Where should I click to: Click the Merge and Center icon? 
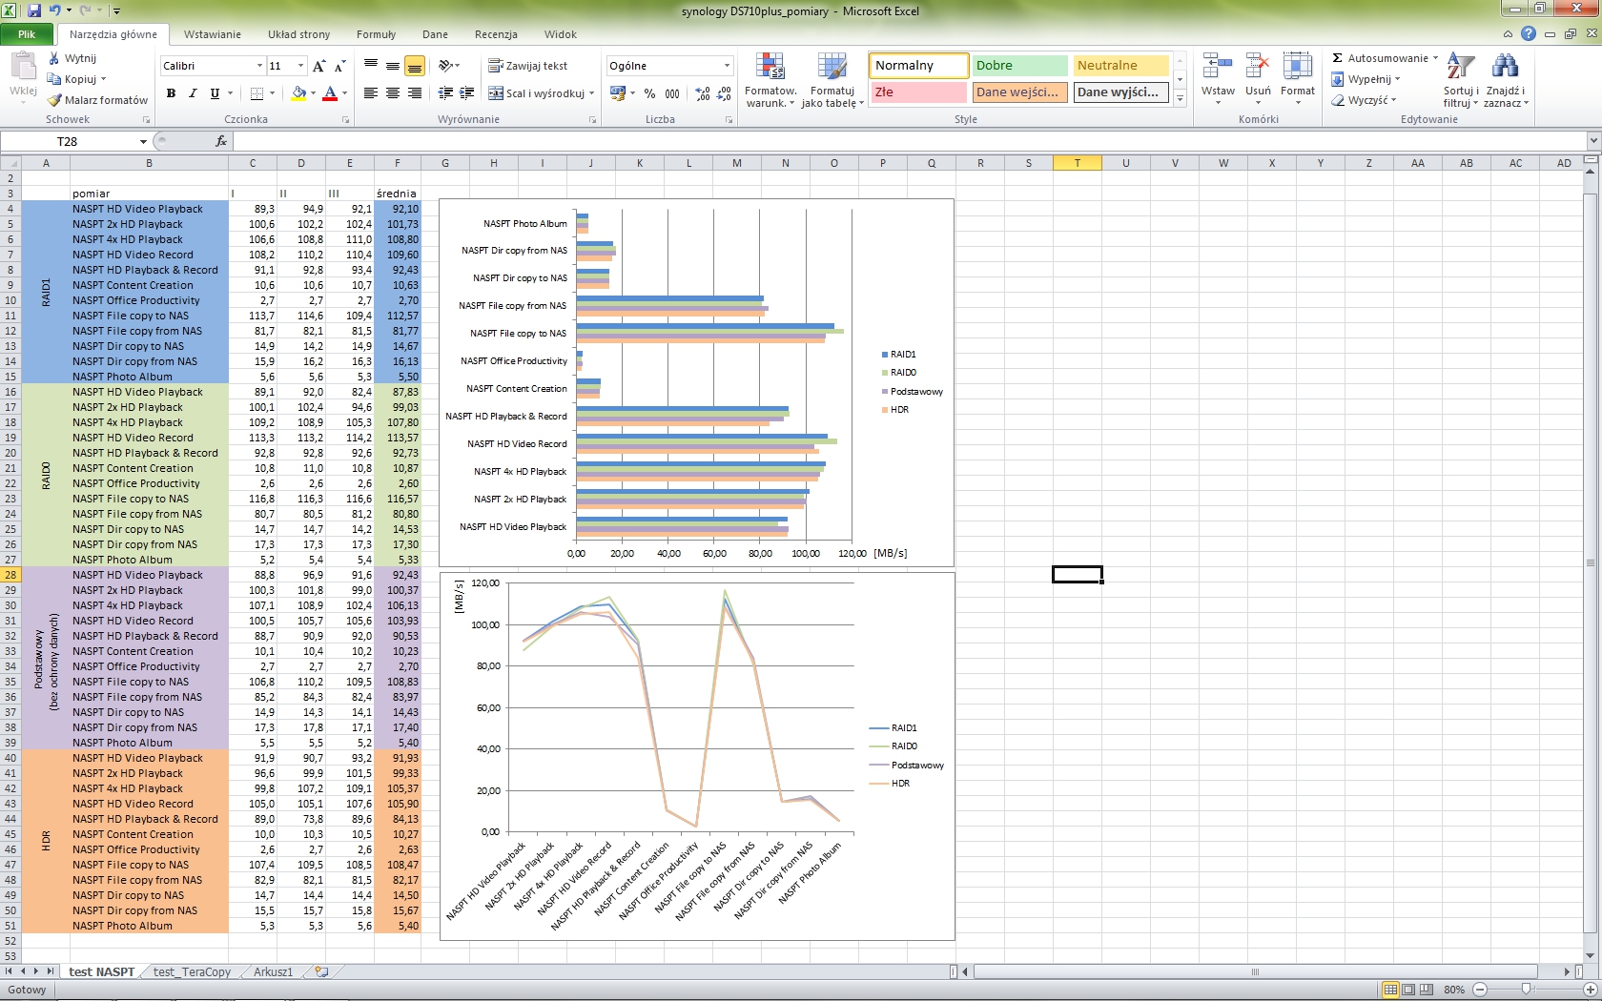tap(496, 93)
